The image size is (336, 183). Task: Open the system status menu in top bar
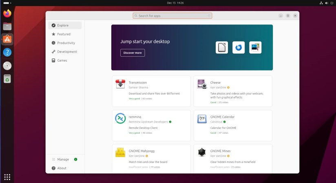click(326, 3)
